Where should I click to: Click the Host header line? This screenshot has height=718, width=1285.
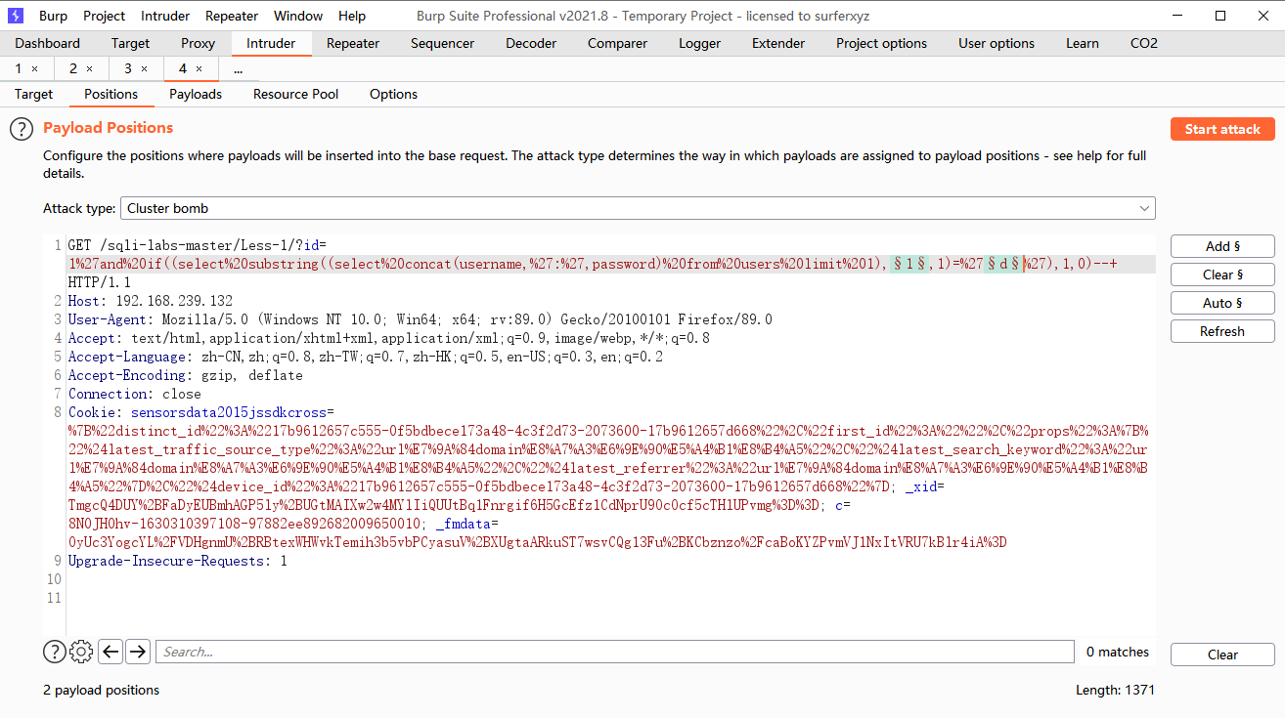point(151,301)
